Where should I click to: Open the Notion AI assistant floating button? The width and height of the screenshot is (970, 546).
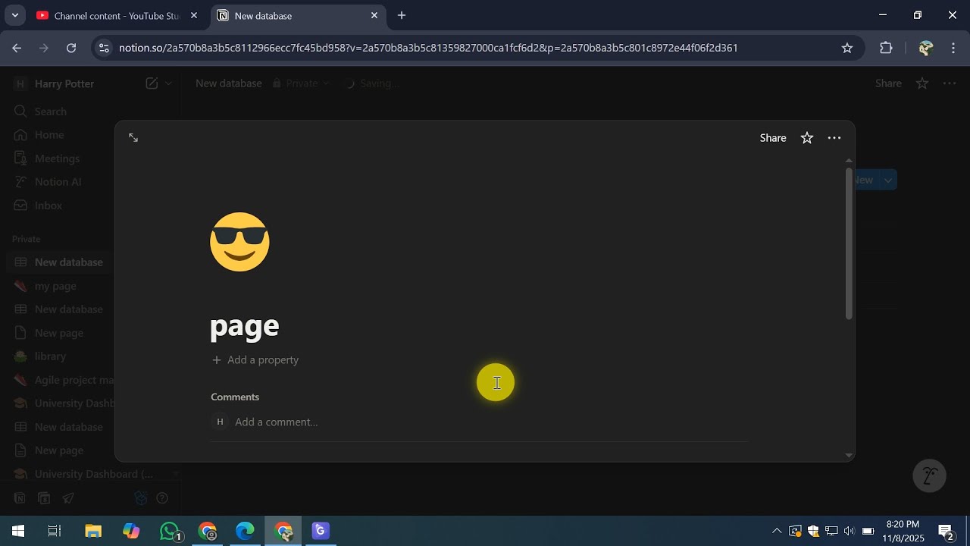click(930, 476)
